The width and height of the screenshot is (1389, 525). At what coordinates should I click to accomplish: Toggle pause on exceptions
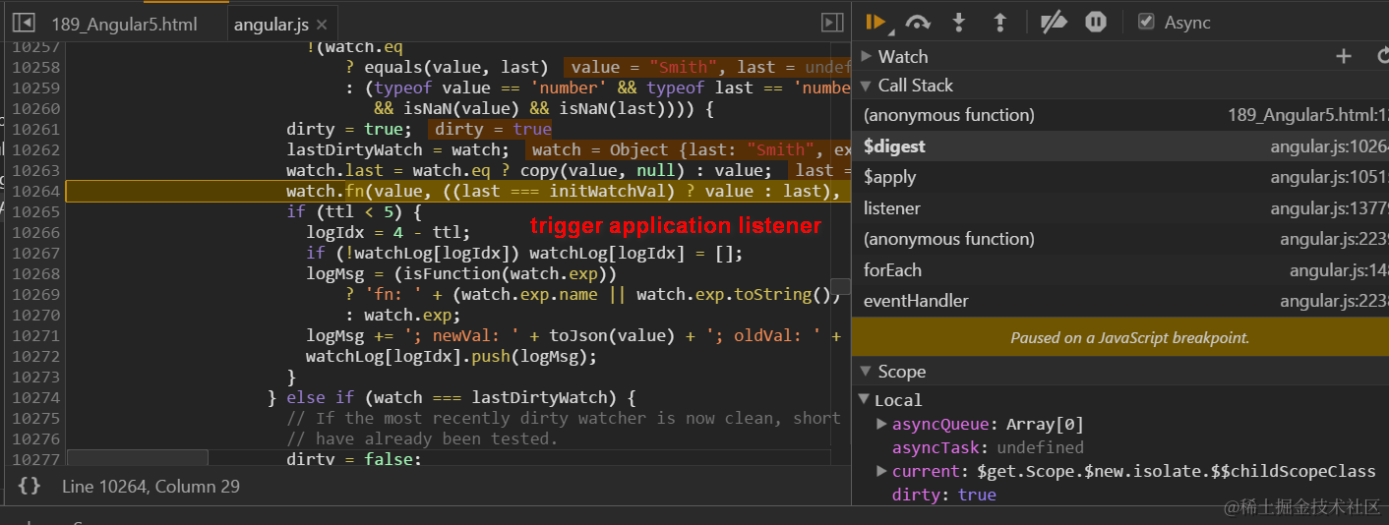click(x=1096, y=22)
